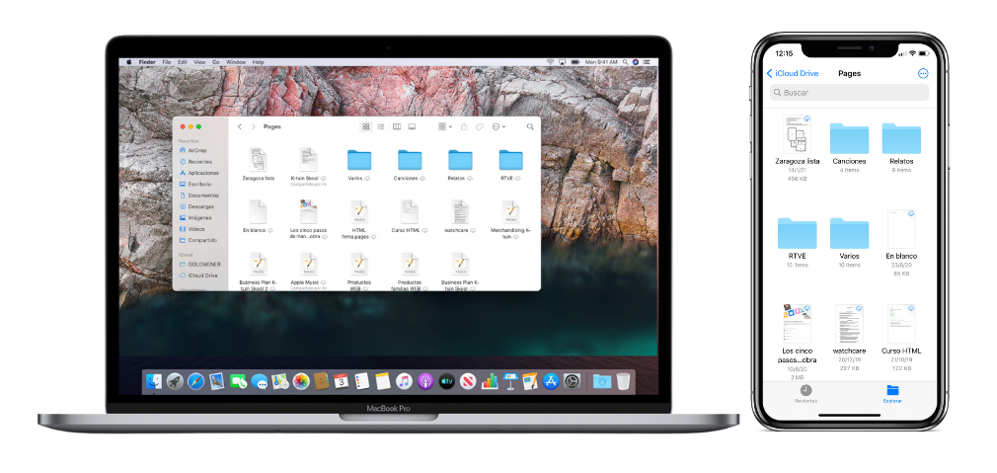
Task: Open the Action ellipsis dropdown in Finder toolbar
Action: coord(498,127)
